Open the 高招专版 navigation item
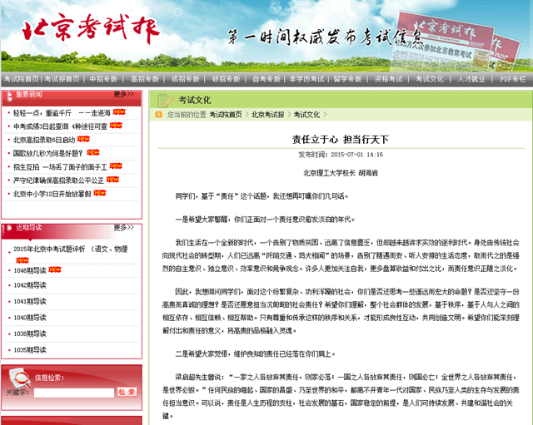 coord(145,79)
